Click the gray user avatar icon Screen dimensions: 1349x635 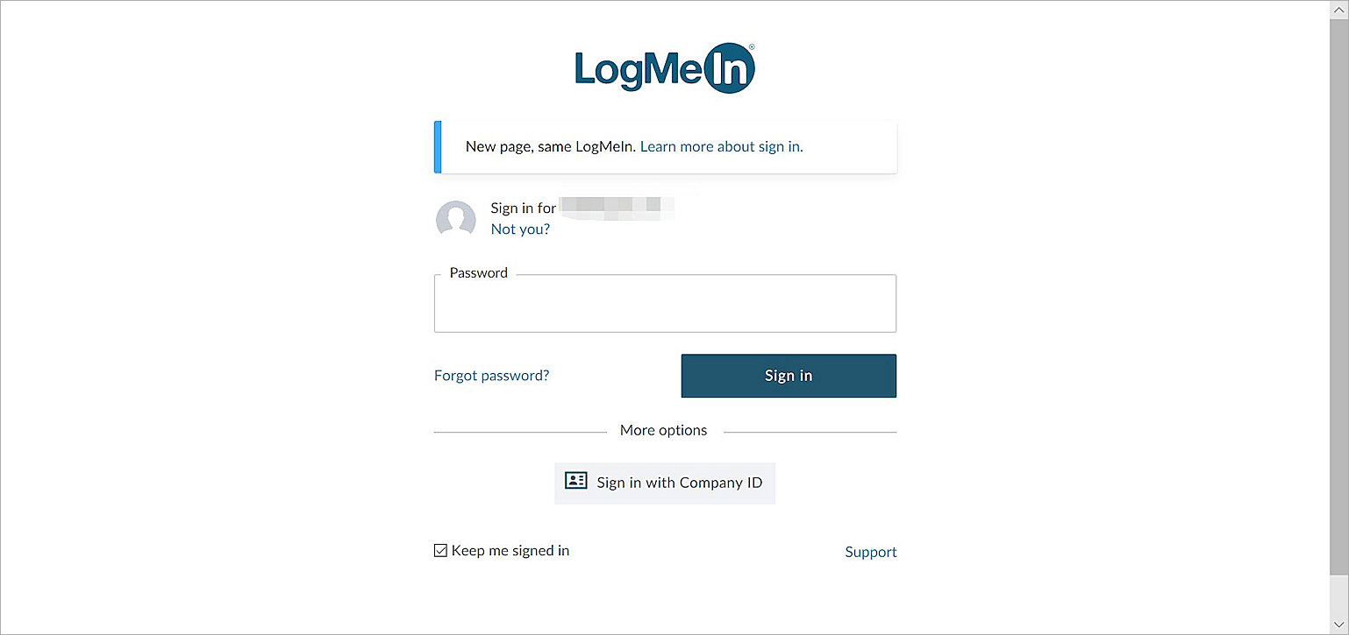click(456, 219)
